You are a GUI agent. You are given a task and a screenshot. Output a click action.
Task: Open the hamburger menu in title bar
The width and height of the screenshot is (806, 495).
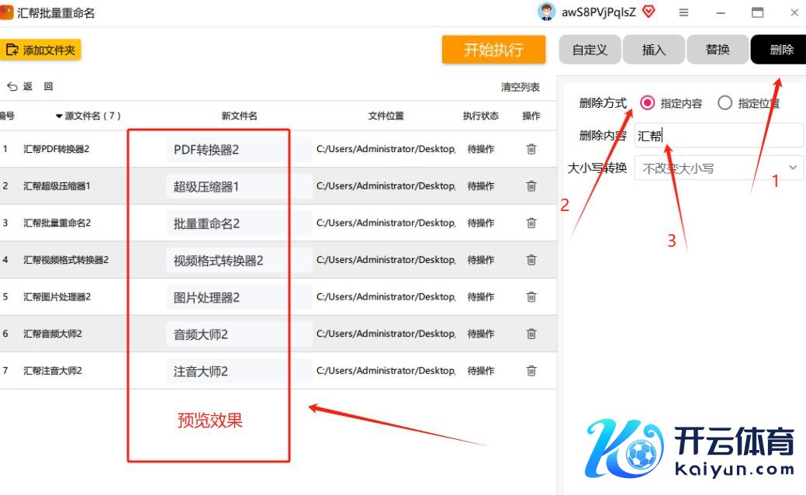[683, 12]
